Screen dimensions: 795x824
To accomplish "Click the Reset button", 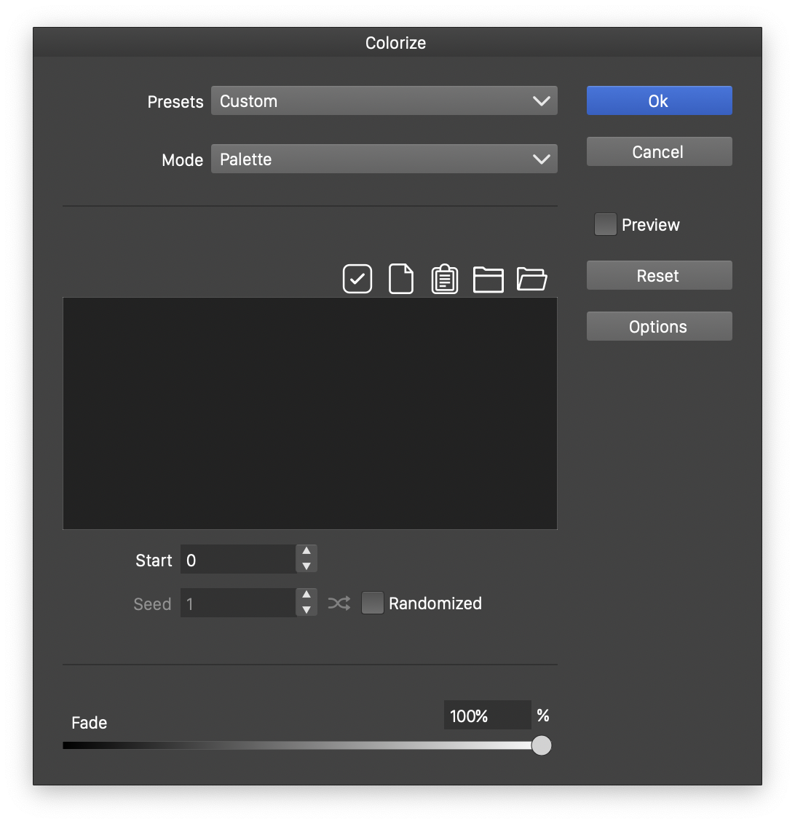I will coord(659,276).
